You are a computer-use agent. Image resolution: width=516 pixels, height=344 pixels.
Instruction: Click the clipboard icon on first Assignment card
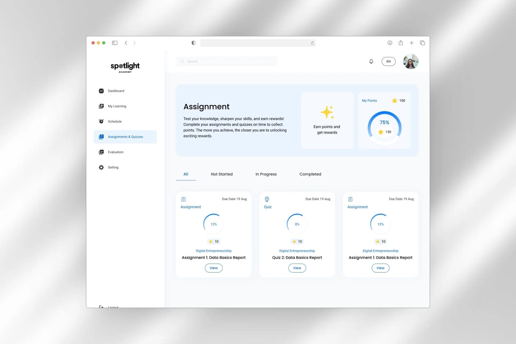(x=184, y=199)
